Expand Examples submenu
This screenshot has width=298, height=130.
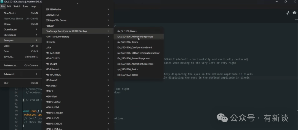[x=21, y=40]
